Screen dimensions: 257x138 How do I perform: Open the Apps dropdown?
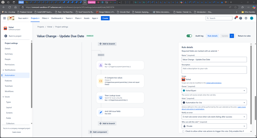coord(95,18)
